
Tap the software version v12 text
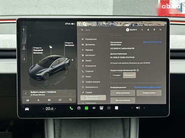(122, 49)
